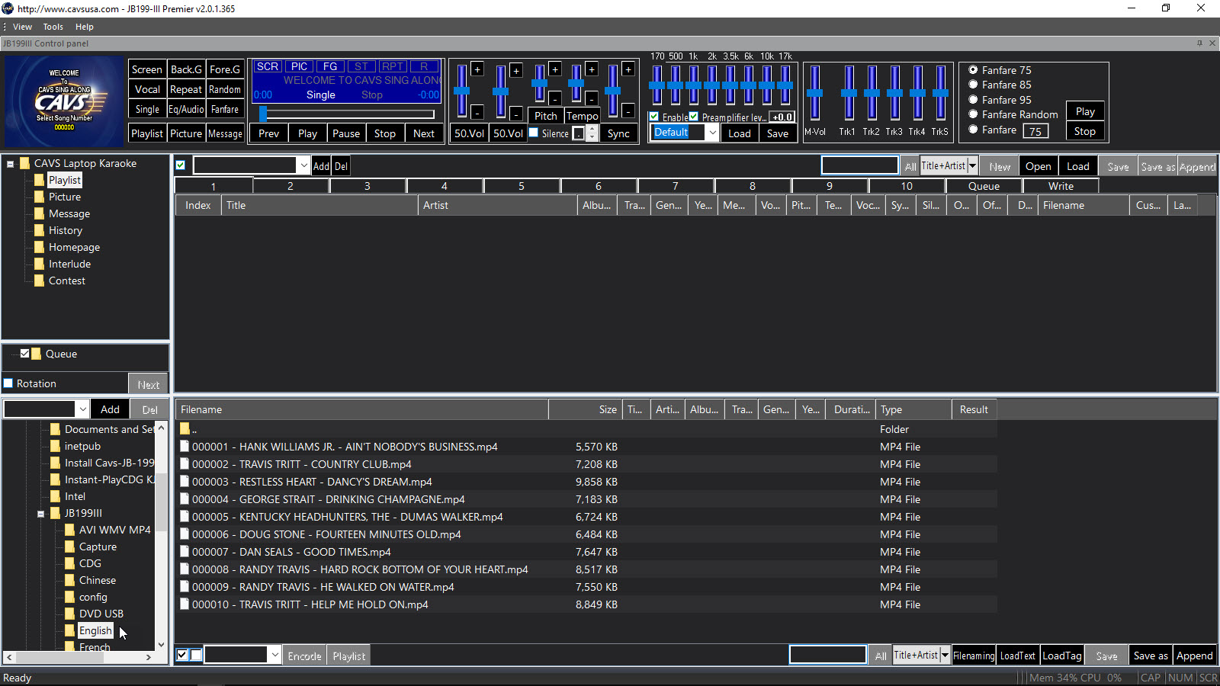Click the Sync button
Image resolution: width=1220 pixels, height=686 pixels.
[x=618, y=133]
